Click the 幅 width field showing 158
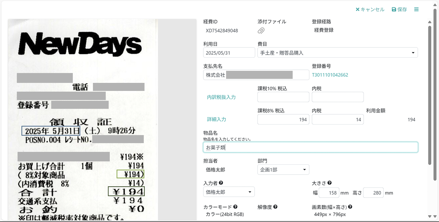Image resolution: width=439 pixels, height=222 pixels. coord(329,193)
